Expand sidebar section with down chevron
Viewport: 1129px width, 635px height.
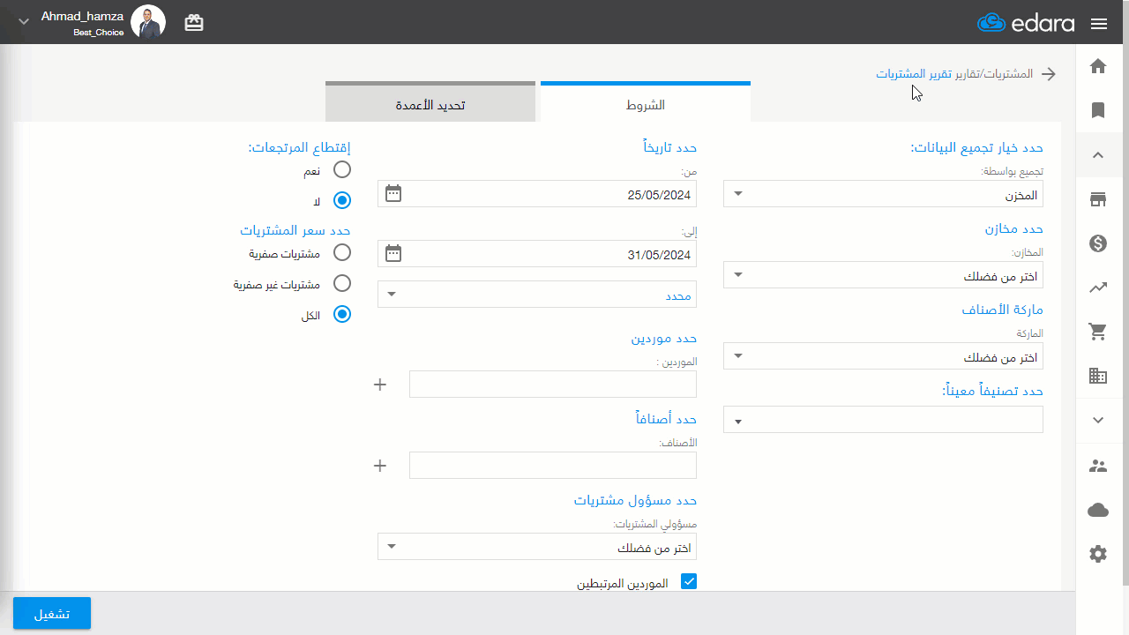(1098, 421)
